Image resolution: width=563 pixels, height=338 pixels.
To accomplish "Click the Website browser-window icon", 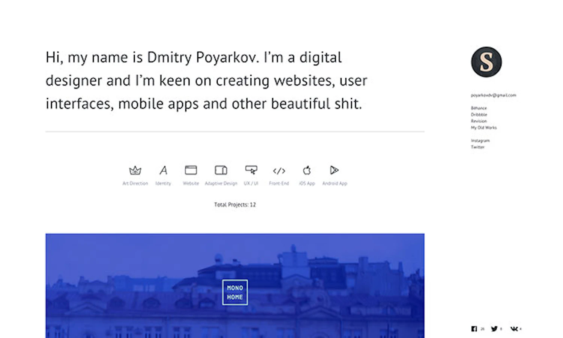I will [x=191, y=170].
